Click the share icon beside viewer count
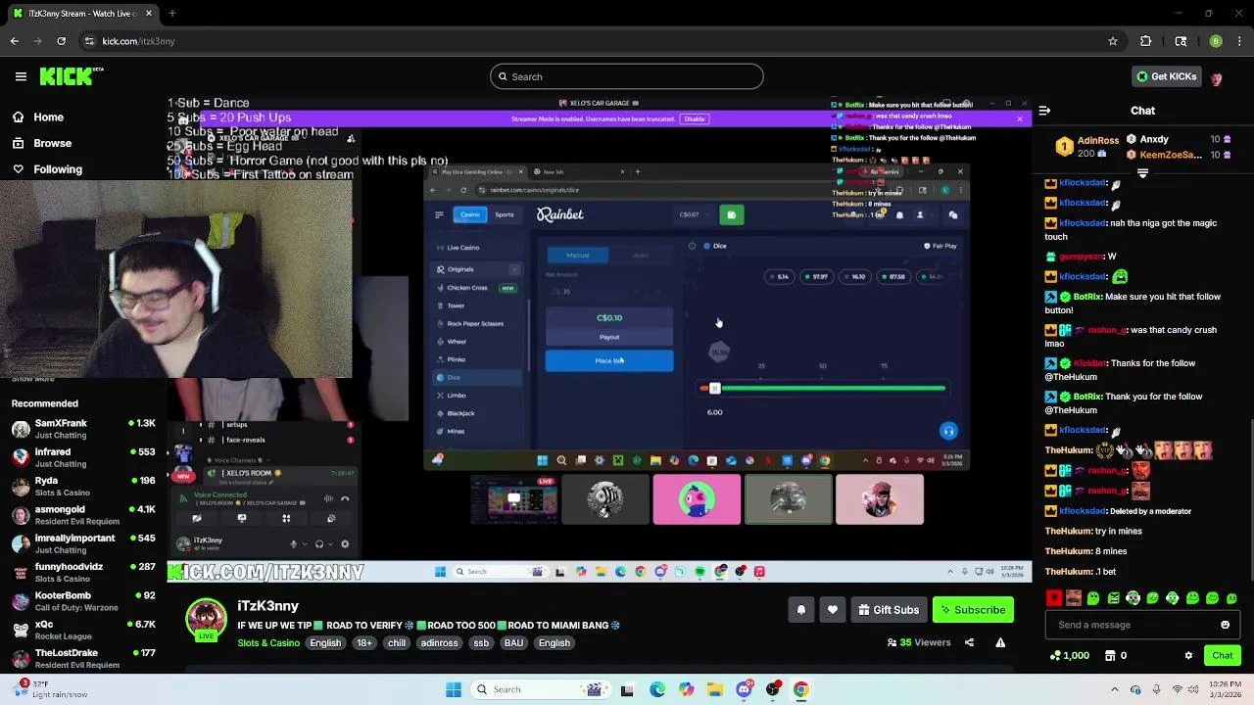Image resolution: width=1254 pixels, height=705 pixels. 969,642
